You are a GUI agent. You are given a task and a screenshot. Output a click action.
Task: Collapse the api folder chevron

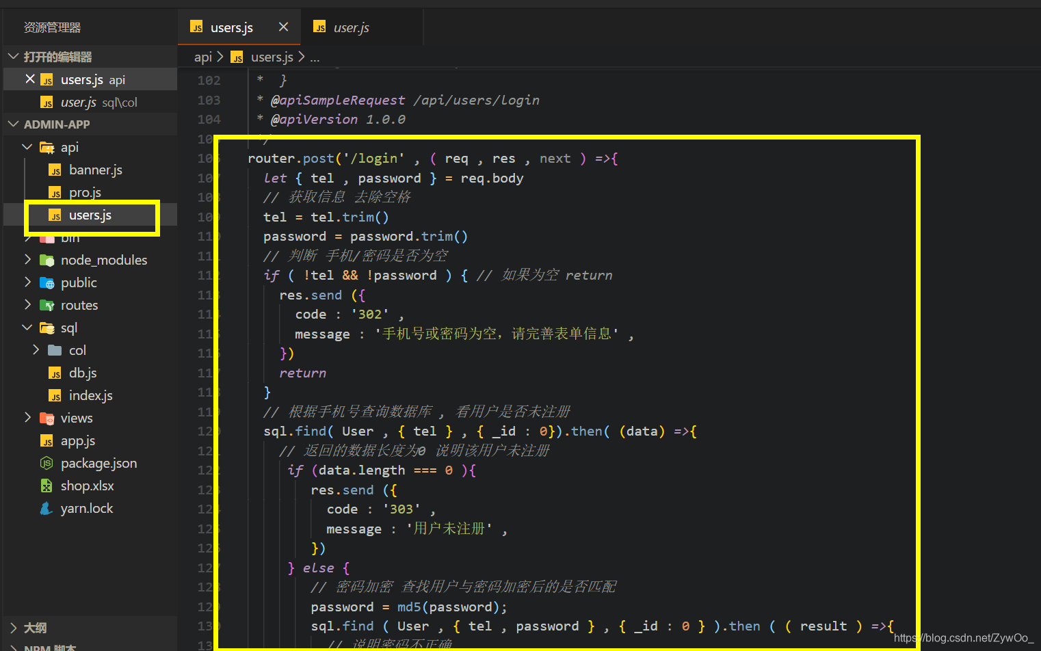(27, 147)
